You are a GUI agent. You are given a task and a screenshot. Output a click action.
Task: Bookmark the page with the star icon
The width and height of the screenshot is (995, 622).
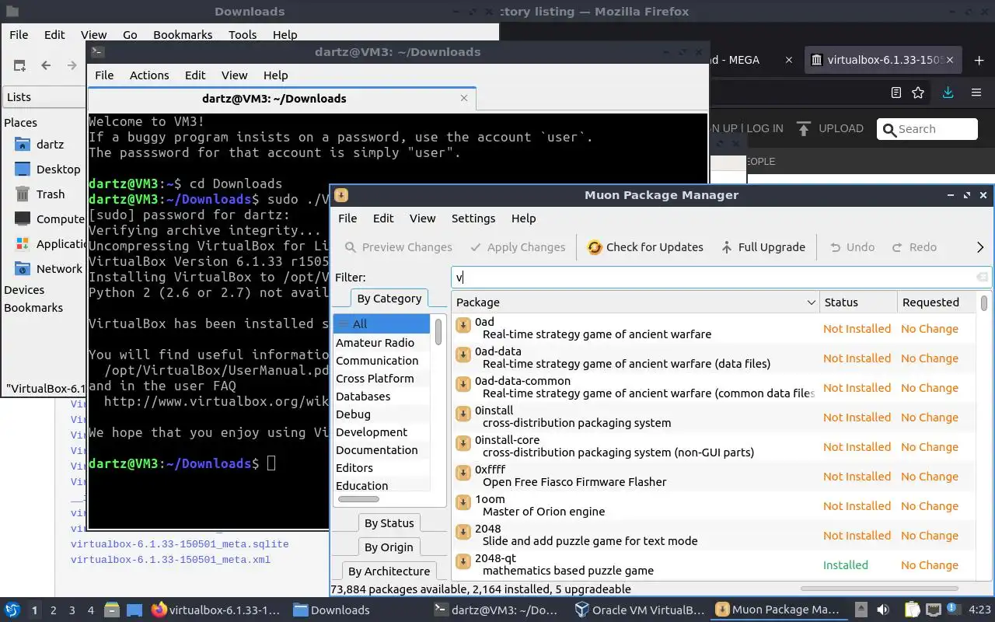(918, 93)
